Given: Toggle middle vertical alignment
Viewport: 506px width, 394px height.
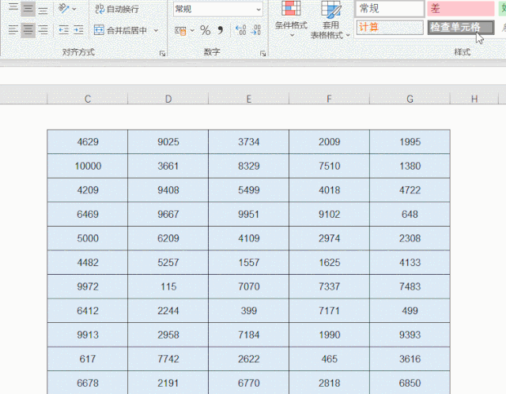Looking at the screenshot, I should tap(28, 9).
